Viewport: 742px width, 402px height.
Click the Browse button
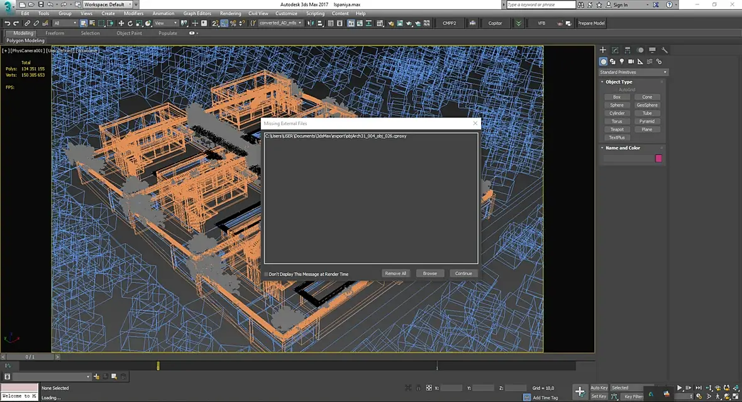click(x=430, y=273)
